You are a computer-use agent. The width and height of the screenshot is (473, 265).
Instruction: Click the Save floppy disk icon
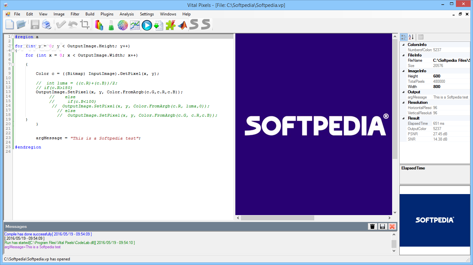pyautogui.click(x=35, y=25)
